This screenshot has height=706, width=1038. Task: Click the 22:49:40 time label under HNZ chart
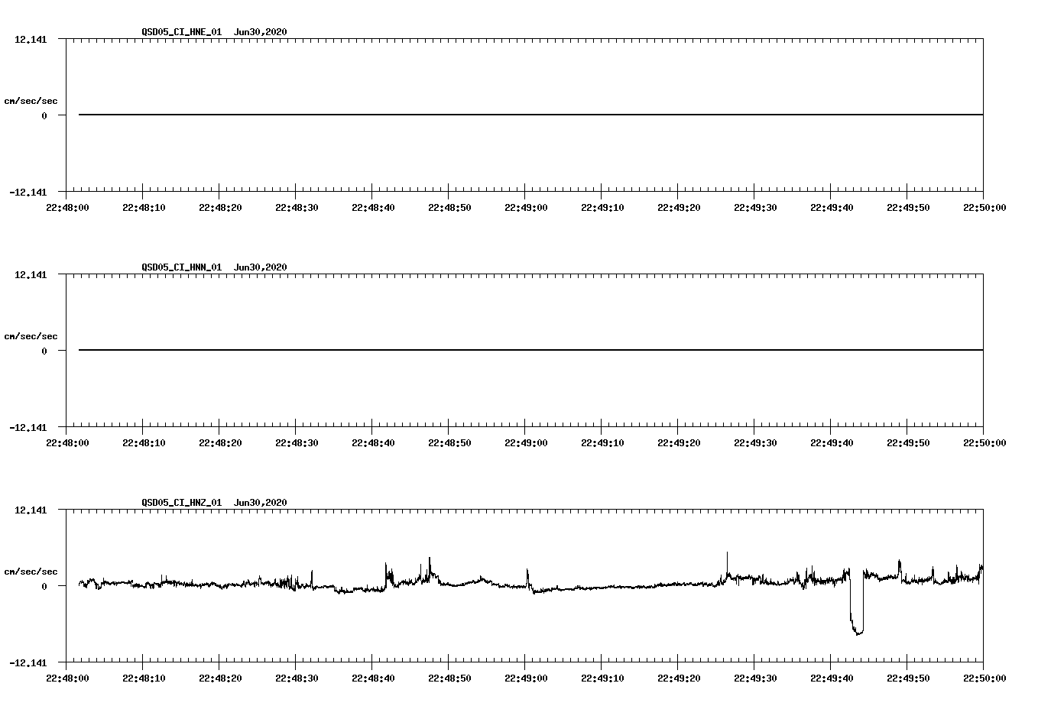tap(832, 678)
